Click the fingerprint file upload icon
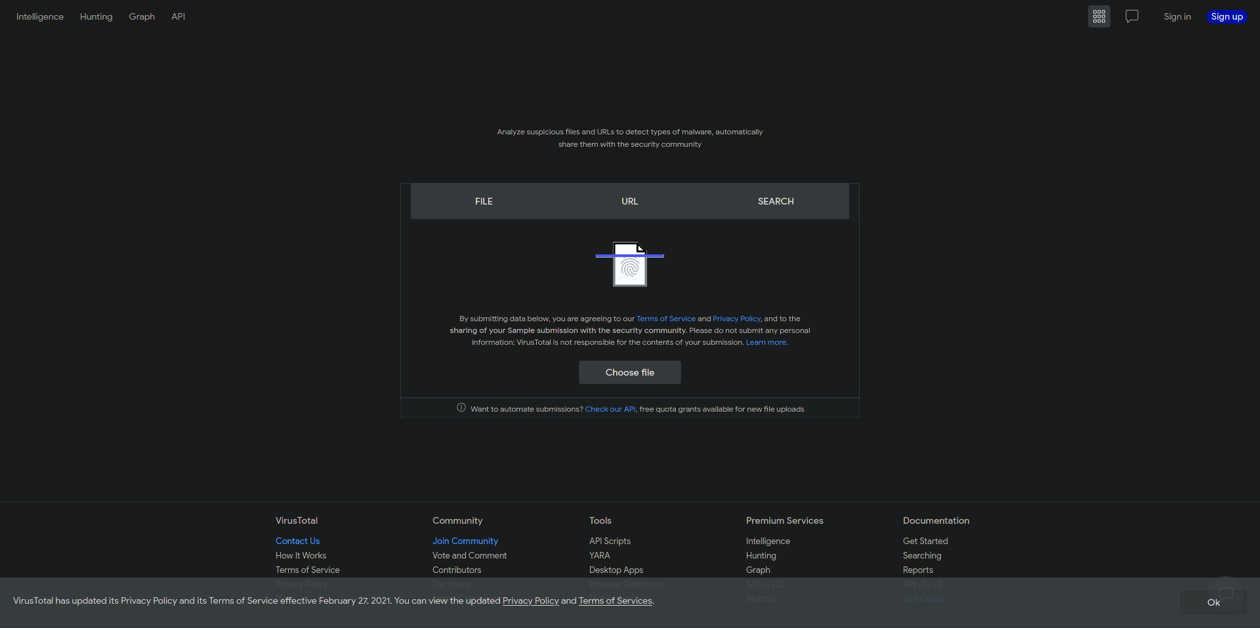Image resolution: width=1260 pixels, height=628 pixels. (x=630, y=264)
